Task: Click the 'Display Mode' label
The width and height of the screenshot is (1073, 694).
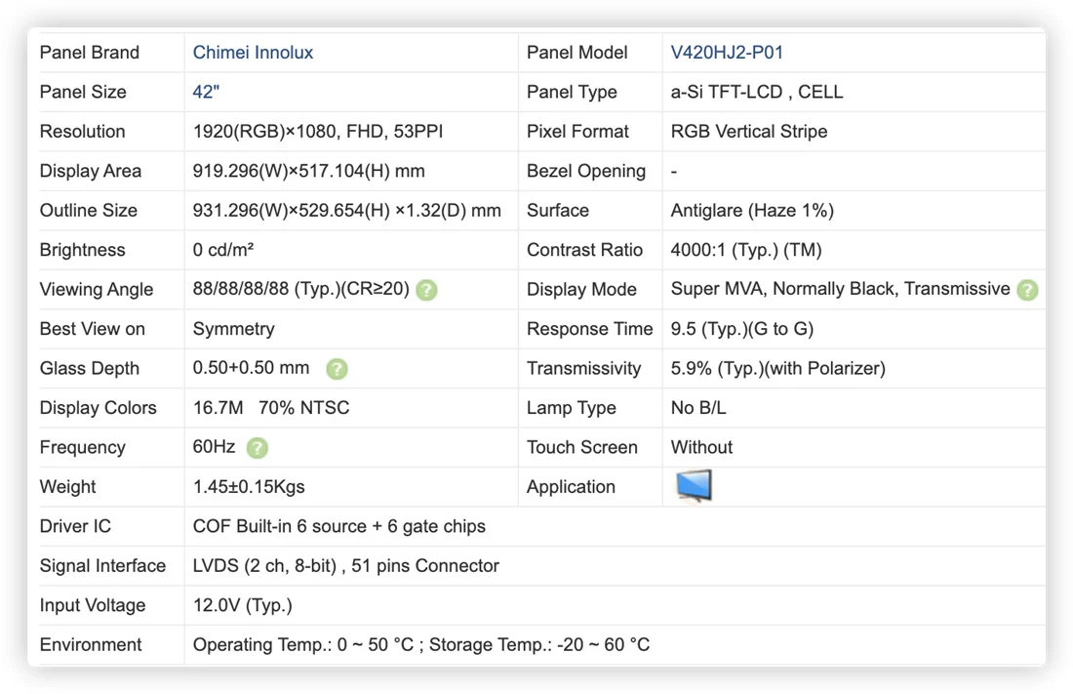Action: (x=581, y=289)
